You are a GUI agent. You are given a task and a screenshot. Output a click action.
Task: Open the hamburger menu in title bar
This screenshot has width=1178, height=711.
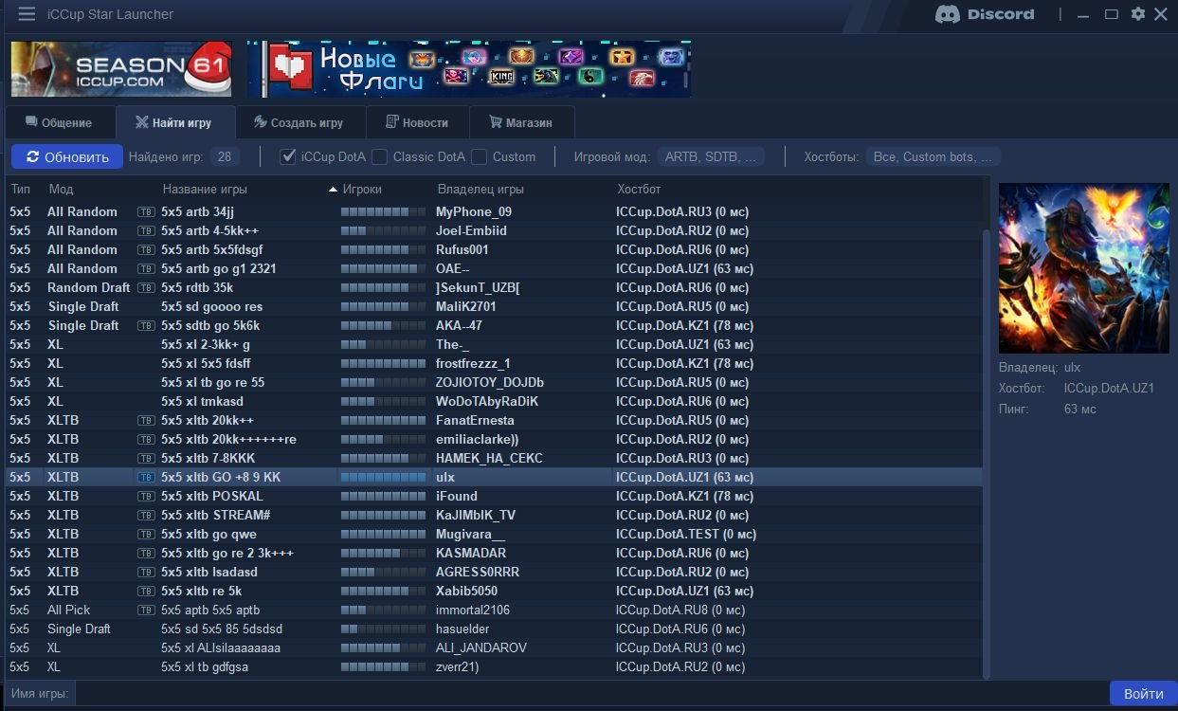pyautogui.click(x=27, y=14)
